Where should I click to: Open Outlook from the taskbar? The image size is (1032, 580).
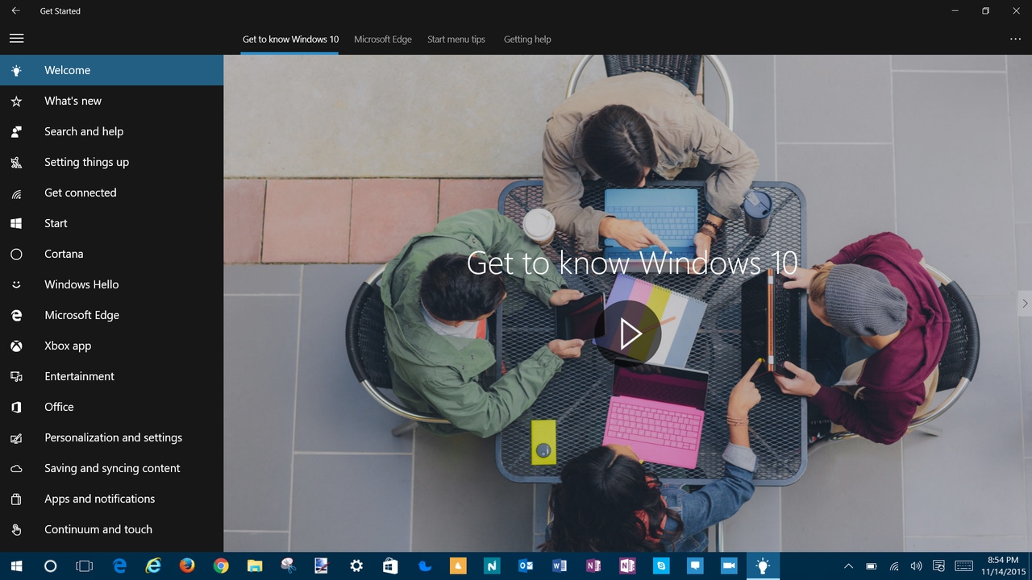pos(526,566)
